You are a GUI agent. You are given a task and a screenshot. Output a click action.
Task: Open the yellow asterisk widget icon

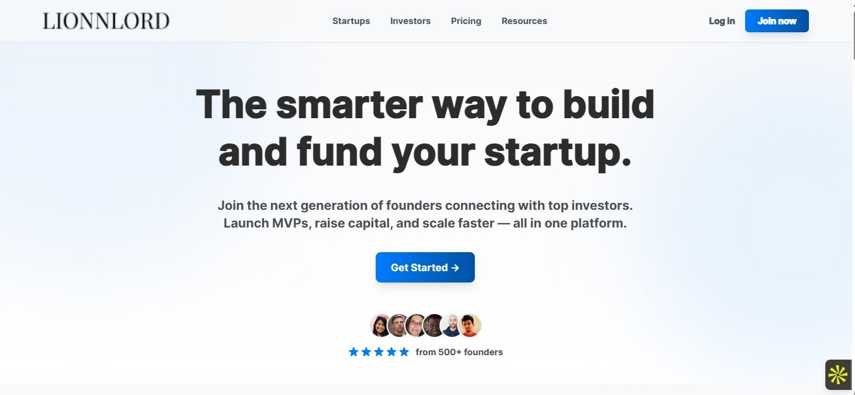tap(837, 375)
